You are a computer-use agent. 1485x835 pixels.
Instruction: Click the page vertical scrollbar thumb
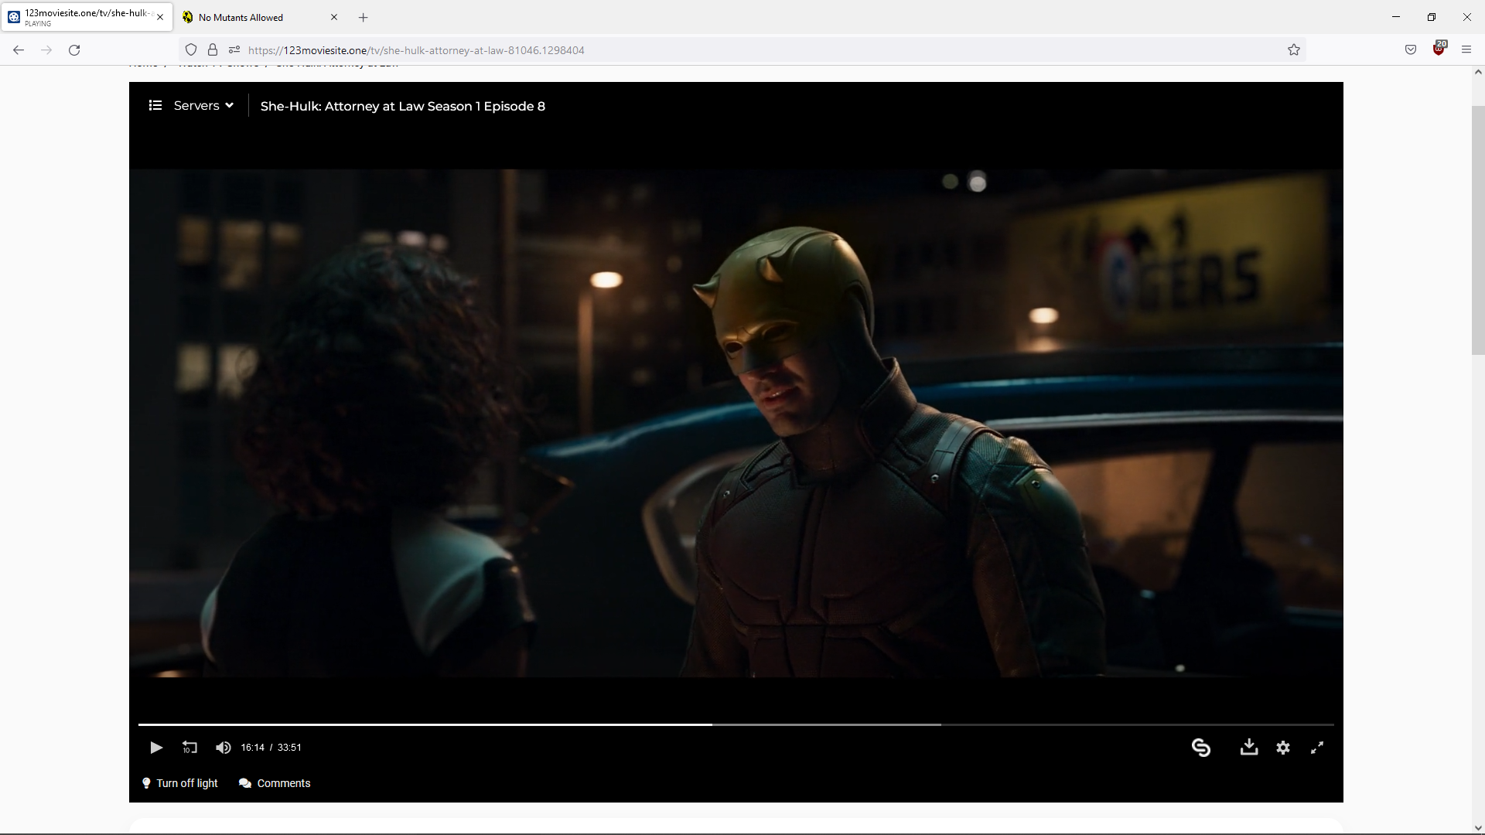click(x=1478, y=230)
